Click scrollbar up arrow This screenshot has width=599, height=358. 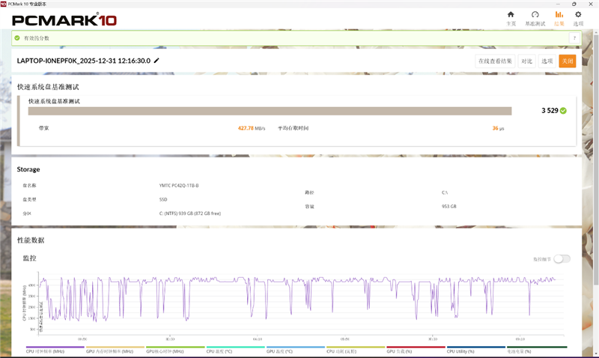click(x=596, y=32)
